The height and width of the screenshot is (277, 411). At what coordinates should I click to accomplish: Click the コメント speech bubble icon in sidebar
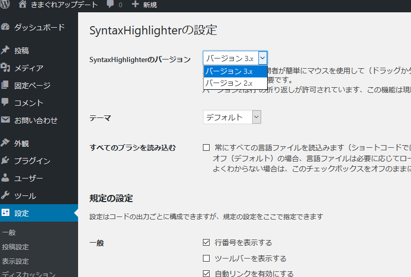tap(5, 102)
